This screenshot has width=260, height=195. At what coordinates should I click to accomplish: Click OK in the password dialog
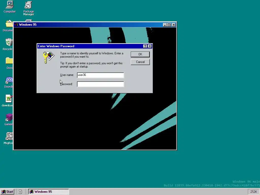point(140,54)
